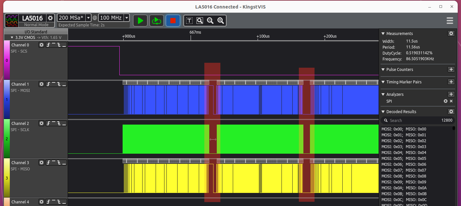
Task: Click the I/O Standard header
Action: (36, 32)
